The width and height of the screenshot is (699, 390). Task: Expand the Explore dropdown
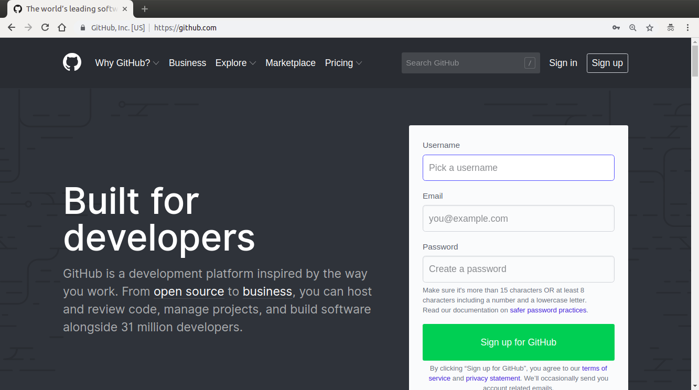coord(235,63)
